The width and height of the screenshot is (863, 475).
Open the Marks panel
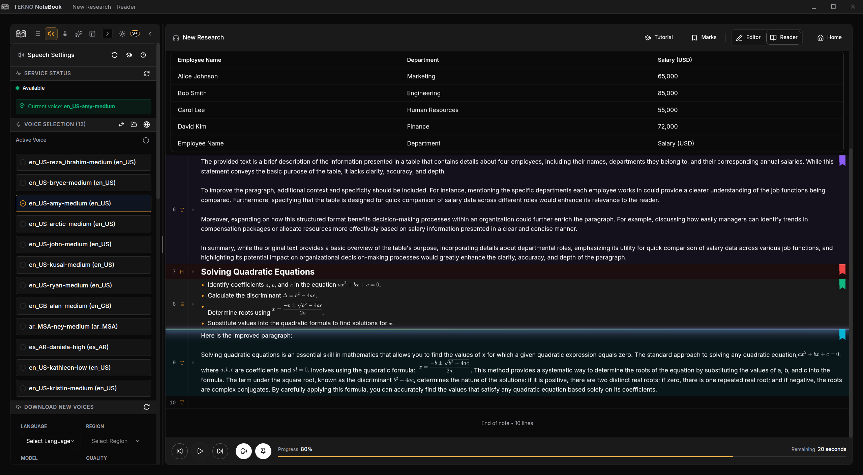[x=704, y=37]
